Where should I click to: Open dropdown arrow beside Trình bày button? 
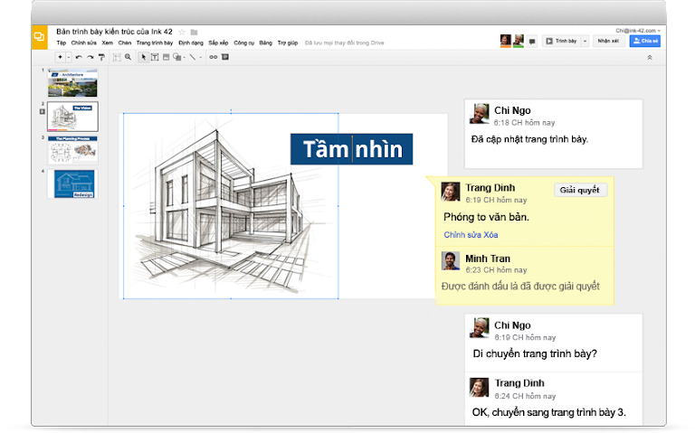pyautogui.click(x=585, y=41)
